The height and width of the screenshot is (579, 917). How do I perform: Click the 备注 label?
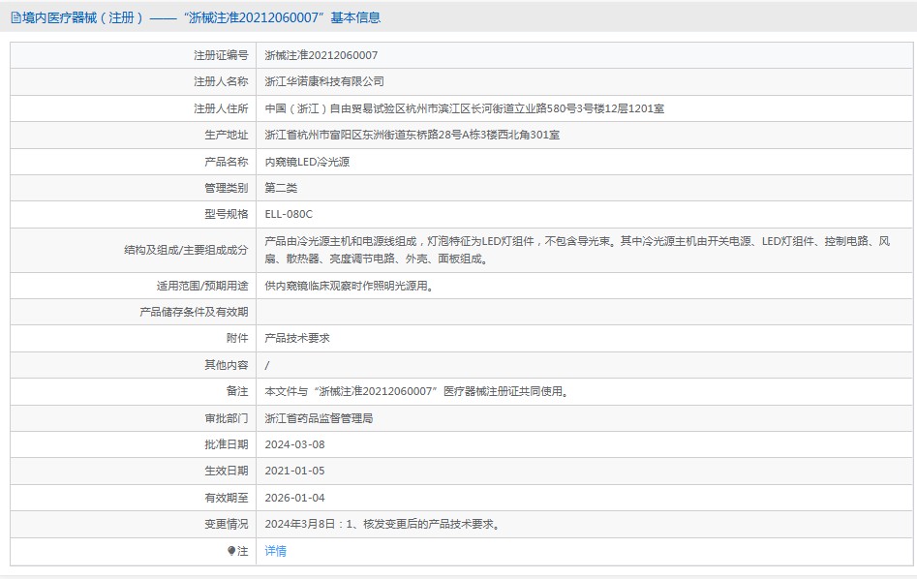tap(237, 392)
